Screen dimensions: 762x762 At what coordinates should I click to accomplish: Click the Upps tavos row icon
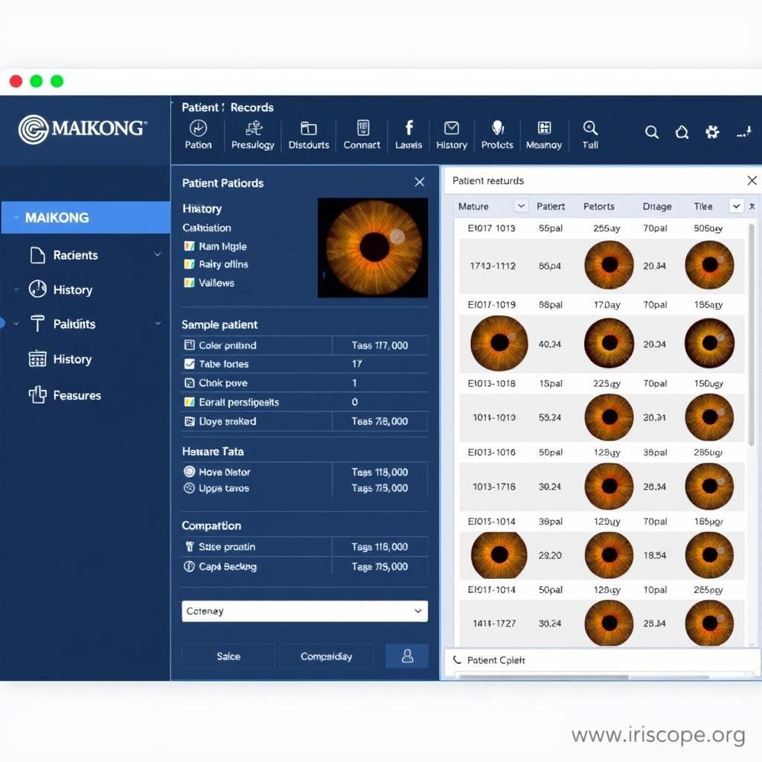pyautogui.click(x=189, y=488)
